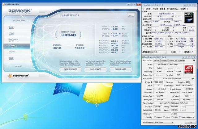198x129 pixels.
Task: Minimize the GPU-Z window
Action: click(x=184, y=57)
